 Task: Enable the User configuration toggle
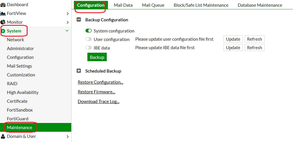89,39
